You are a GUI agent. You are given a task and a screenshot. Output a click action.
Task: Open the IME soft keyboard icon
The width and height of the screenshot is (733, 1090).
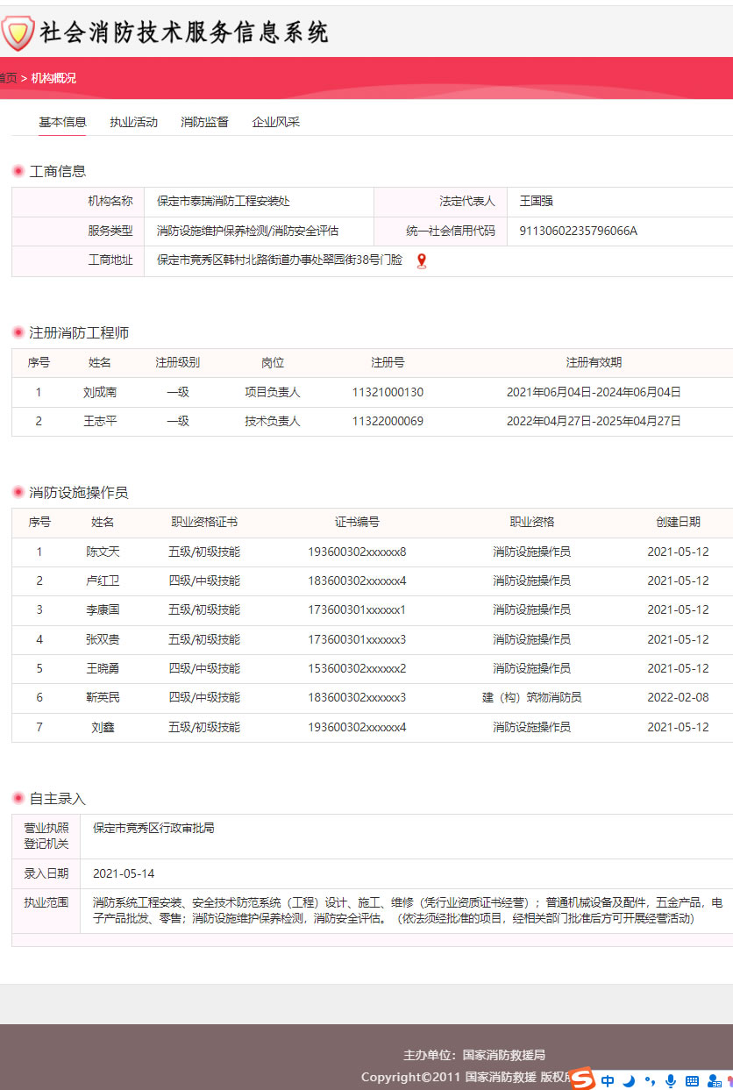pyautogui.click(x=692, y=1081)
